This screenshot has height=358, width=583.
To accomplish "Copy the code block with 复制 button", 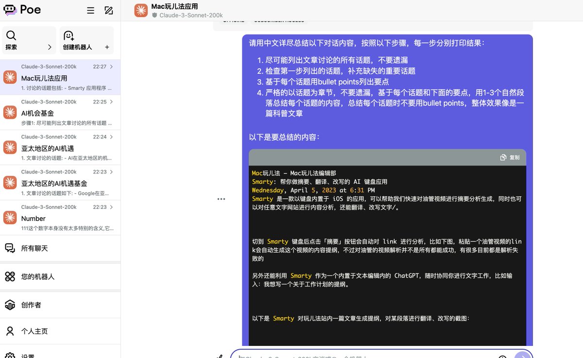I will 510,157.
